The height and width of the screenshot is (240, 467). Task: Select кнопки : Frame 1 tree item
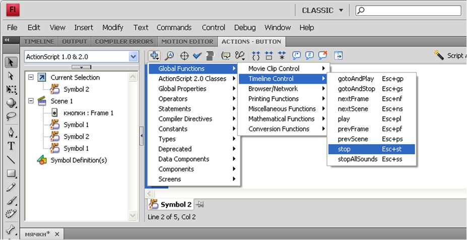click(x=88, y=113)
